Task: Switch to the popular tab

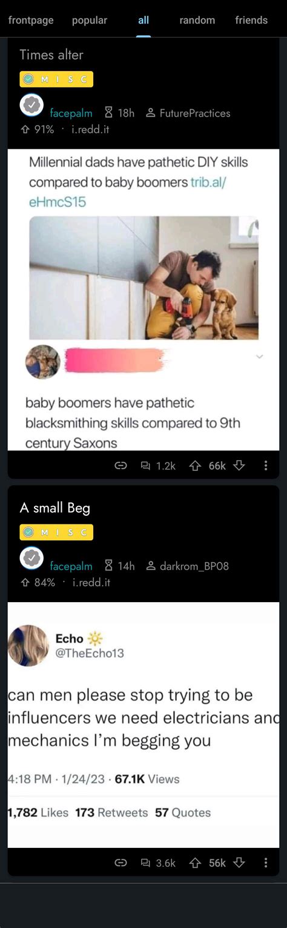Action: click(90, 20)
